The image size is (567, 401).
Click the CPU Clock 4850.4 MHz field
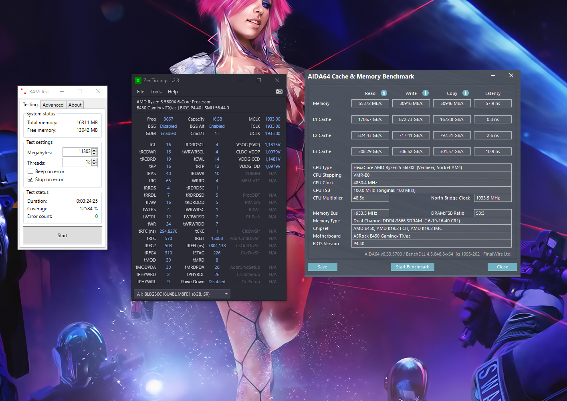pos(432,183)
